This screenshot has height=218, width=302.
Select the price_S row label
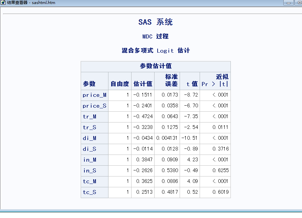coord(94,106)
